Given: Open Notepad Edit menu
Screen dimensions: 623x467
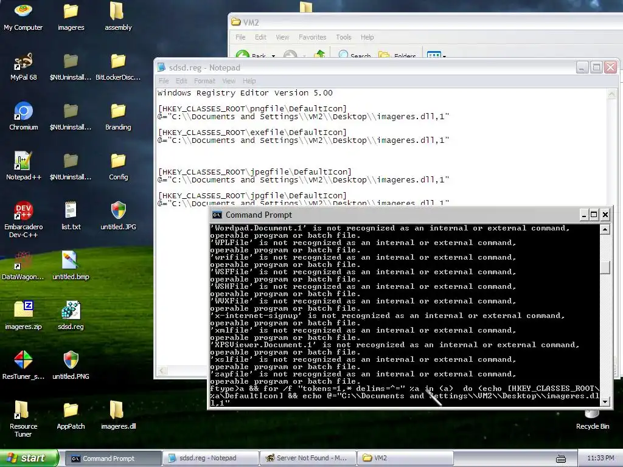Looking at the screenshot, I should point(181,81).
